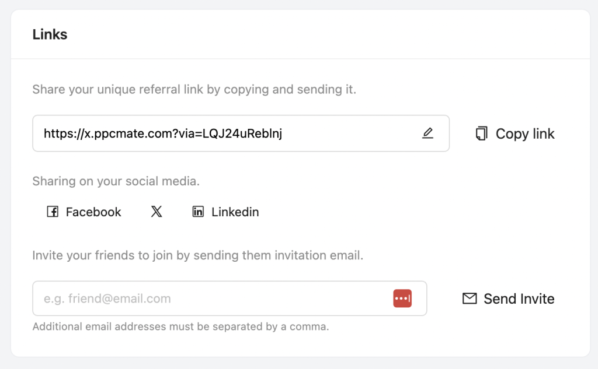The height and width of the screenshot is (369, 598).
Task: Click the Facebook logo icon
Action: (53, 212)
